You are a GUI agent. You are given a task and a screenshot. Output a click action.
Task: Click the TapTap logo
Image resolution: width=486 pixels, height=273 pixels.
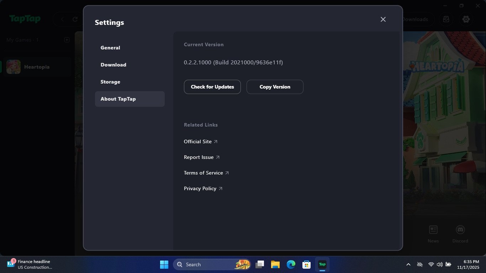click(25, 19)
